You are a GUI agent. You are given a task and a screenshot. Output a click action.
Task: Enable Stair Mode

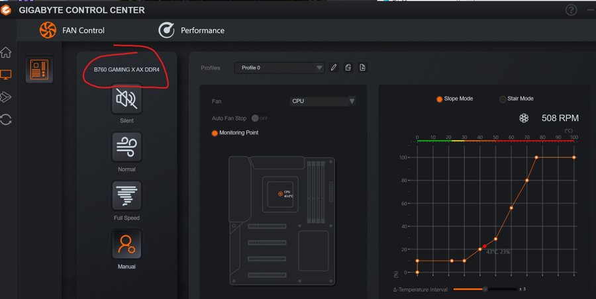click(503, 99)
